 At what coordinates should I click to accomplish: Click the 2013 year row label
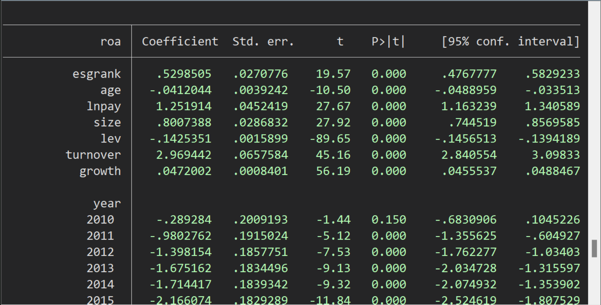tap(100, 268)
